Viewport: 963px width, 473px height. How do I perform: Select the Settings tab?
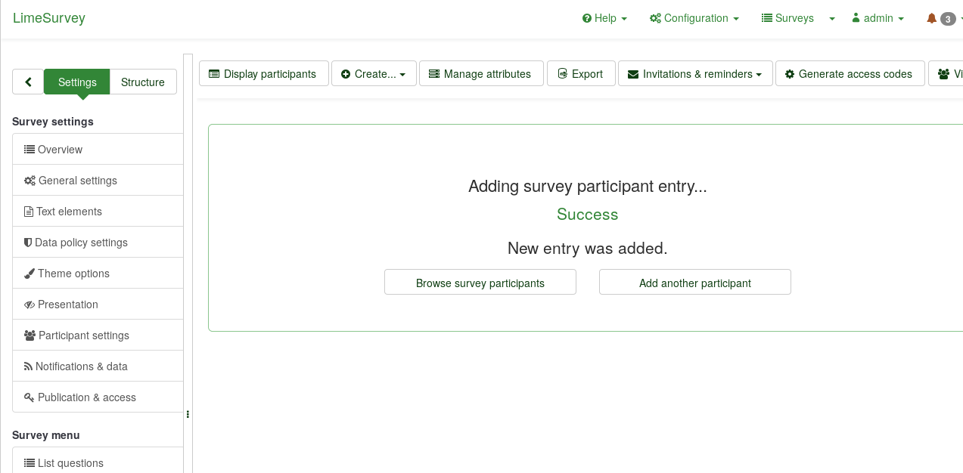pos(77,82)
